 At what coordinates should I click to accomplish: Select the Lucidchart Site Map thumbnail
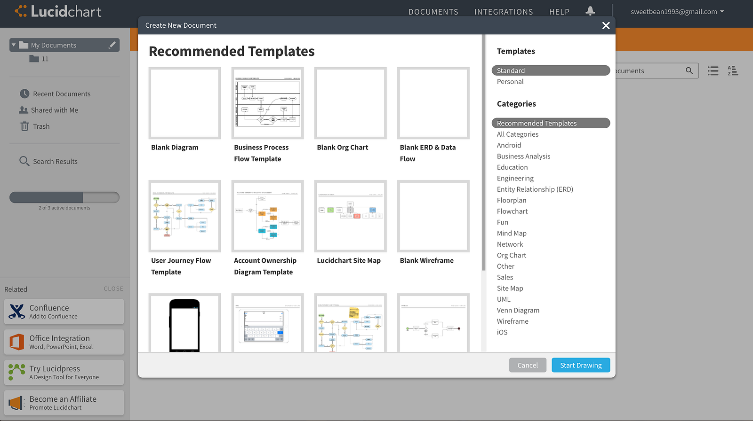tap(350, 216)
